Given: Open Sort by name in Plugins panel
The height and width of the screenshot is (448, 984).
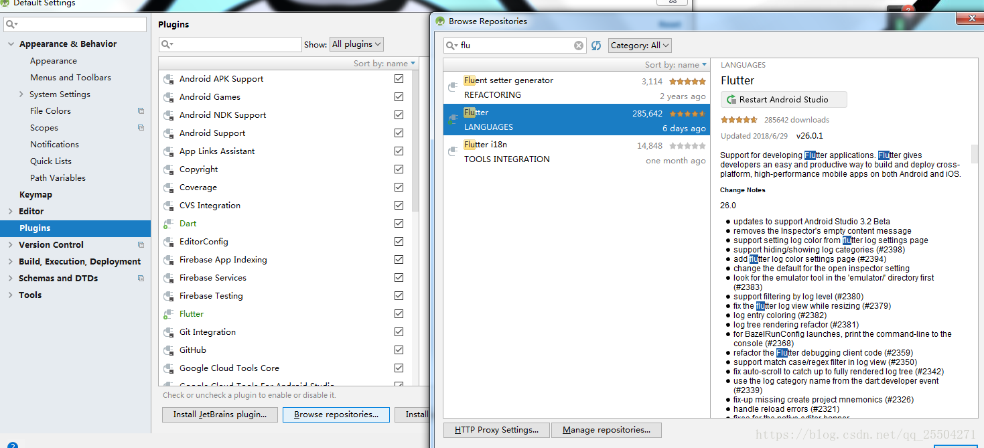Looking at the screenshot, I should [x=384, y=64].
